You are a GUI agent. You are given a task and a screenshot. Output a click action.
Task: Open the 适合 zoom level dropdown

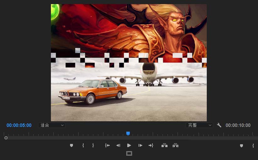point(52,125)
